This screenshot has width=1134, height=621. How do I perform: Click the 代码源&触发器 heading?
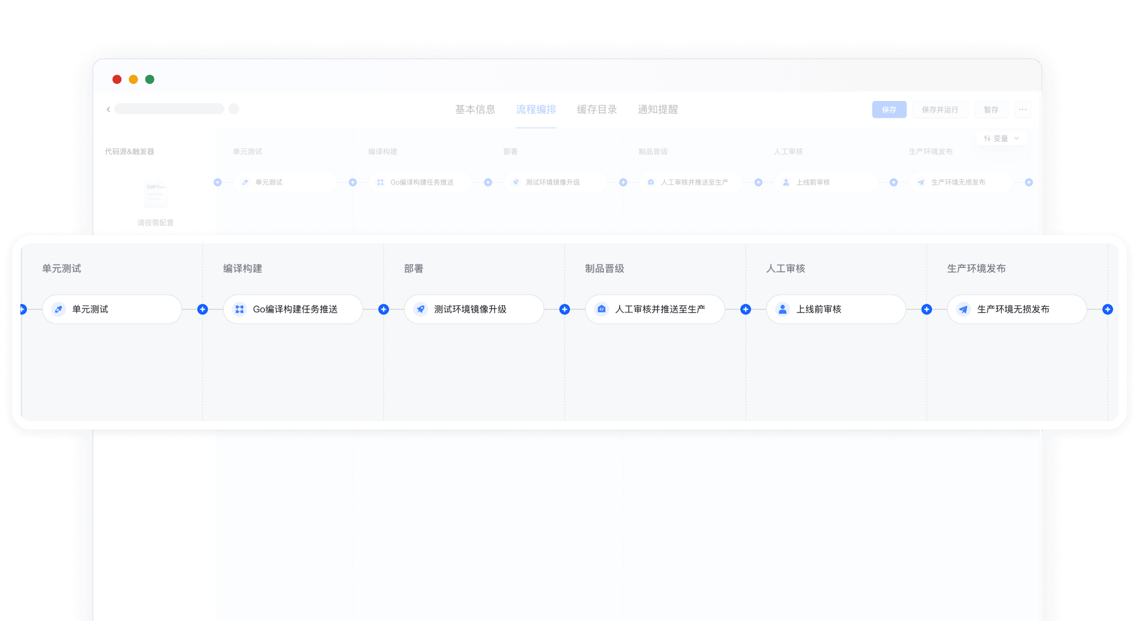coord(130,151)
